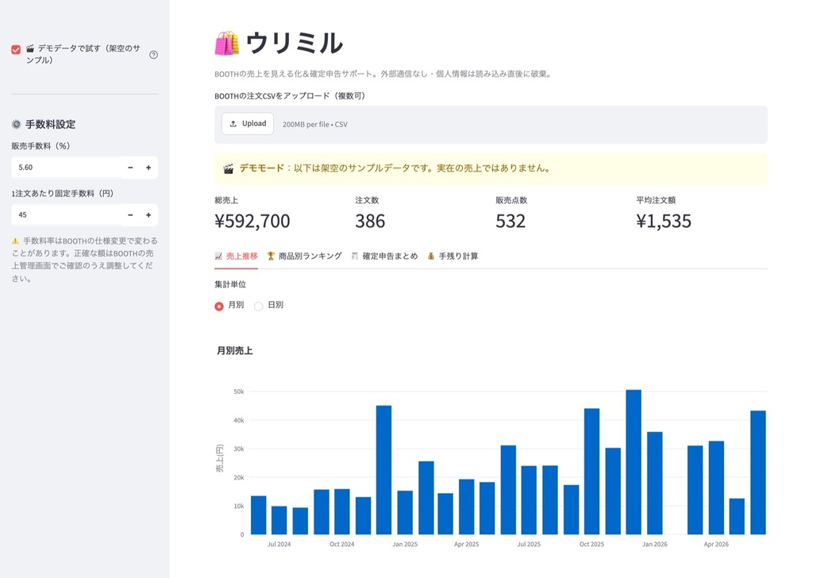Decrease 固定手数料 with minus button

tap(130, 214)
